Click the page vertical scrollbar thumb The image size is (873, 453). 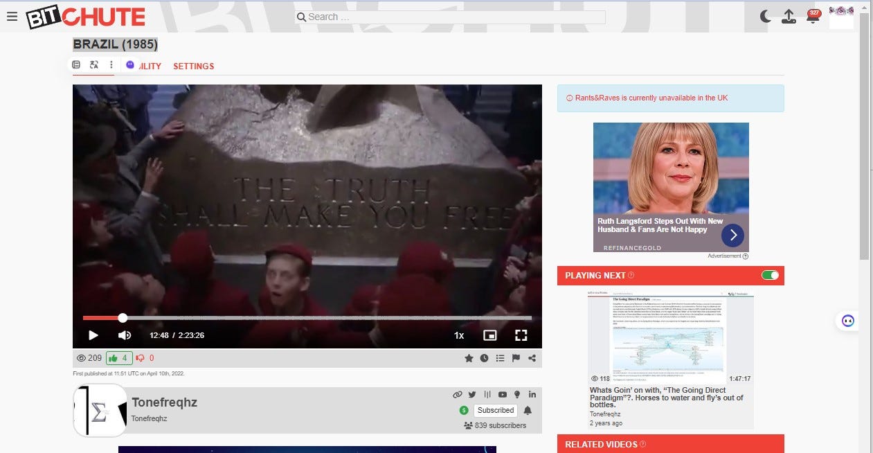[865, 135]
